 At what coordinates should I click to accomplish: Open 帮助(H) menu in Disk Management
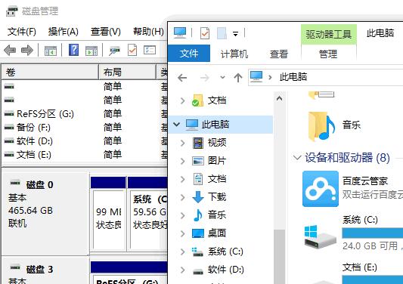(148, 32)
